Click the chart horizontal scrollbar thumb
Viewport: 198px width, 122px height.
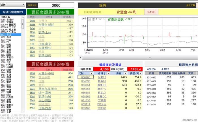click(x=140, y=58)
